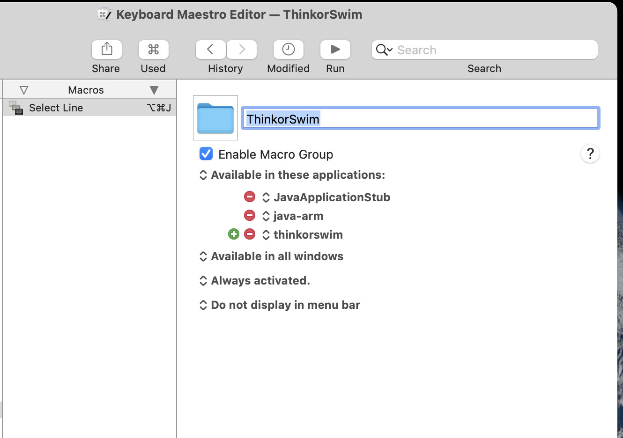The image size is (623, 438).
Task: Open the java-arm application popup
Action: [x=293, y=216]
